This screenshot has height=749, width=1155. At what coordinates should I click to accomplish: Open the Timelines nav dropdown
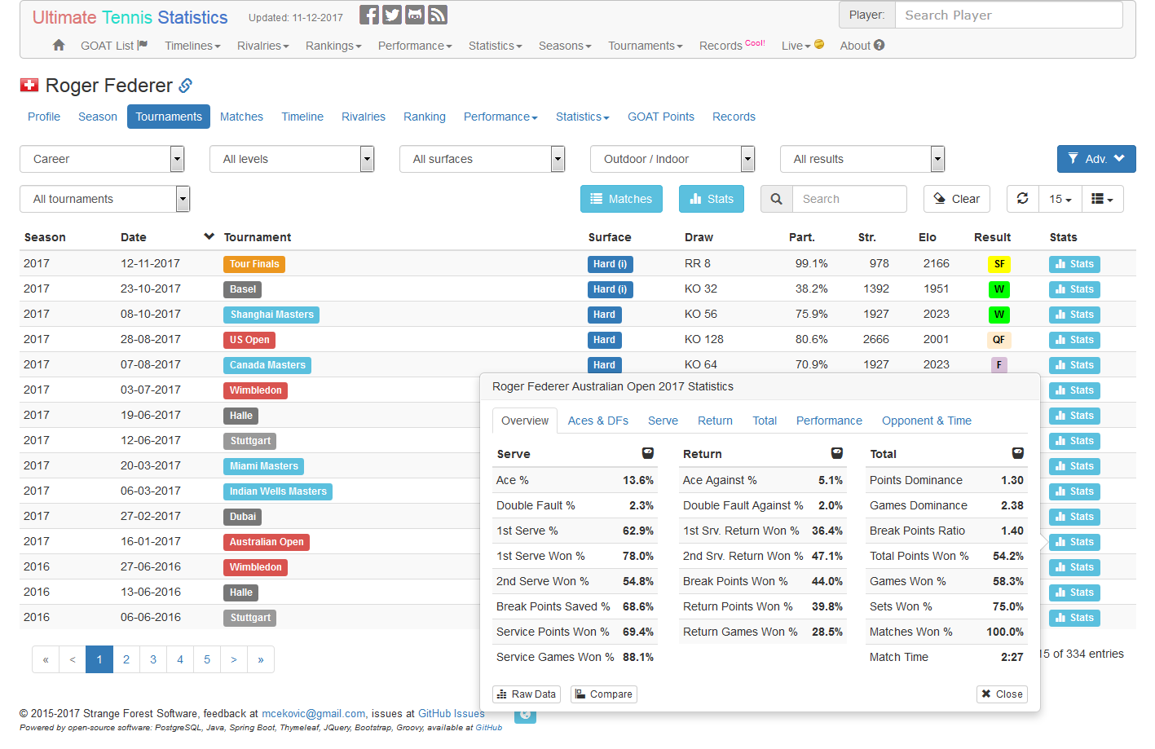[192, 46]
